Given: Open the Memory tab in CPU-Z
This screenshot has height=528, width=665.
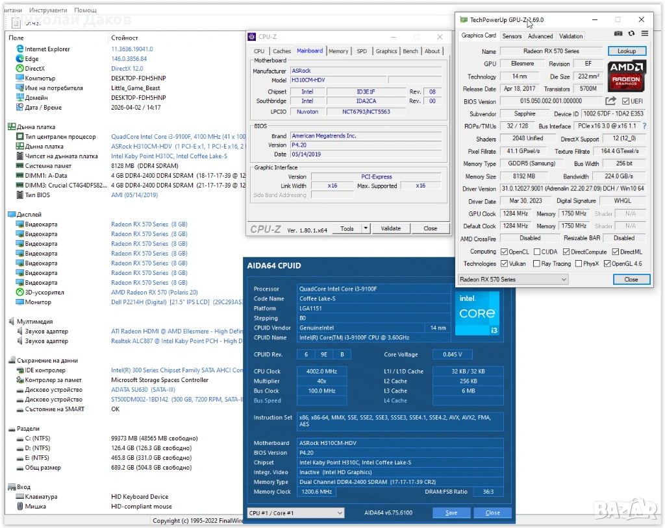Looking at the screenshot, I should (338, 51).
